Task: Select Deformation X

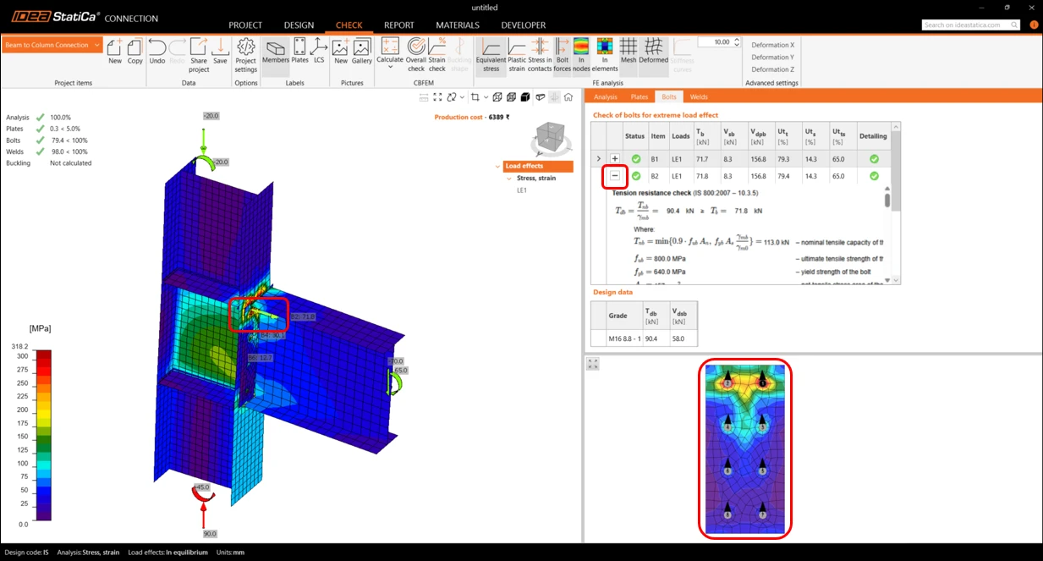Action: pyautogui.click(x=772, y=45)
